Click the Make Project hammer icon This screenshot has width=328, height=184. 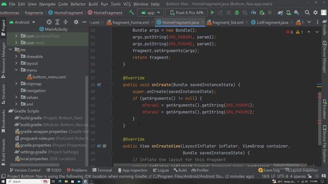(x=131, y=12)
